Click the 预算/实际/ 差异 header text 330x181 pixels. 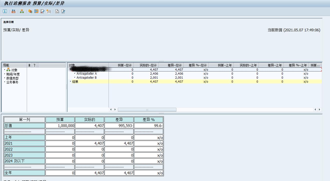click(16, 30)
